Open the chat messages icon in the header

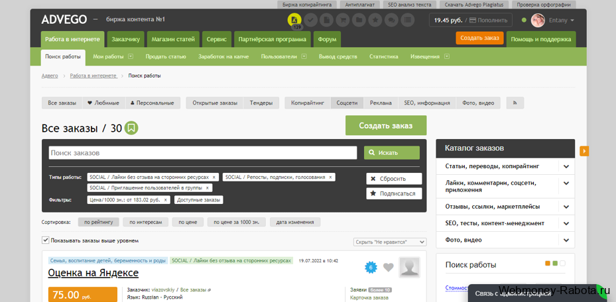391,20
